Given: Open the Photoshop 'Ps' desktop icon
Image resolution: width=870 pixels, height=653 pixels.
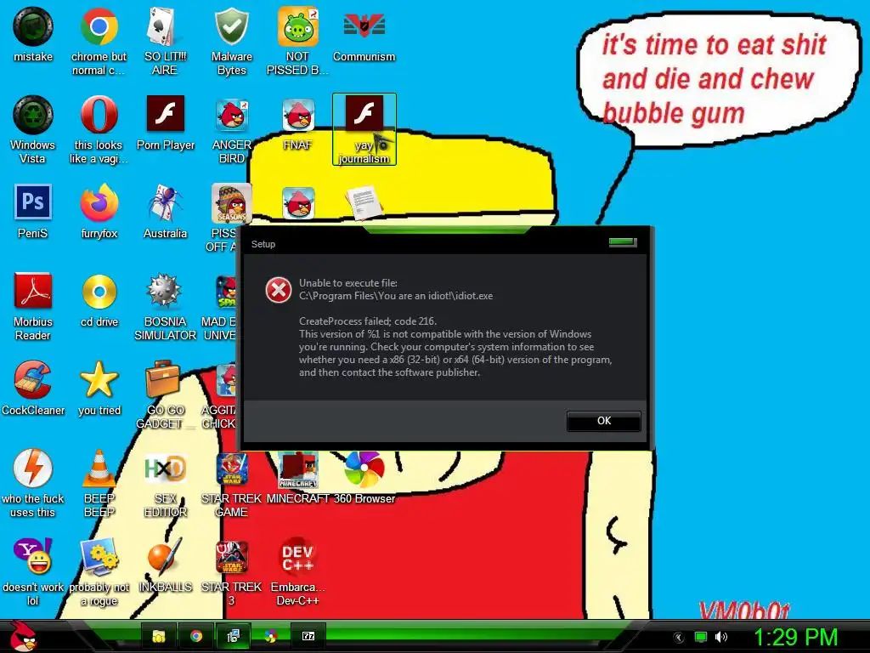Looking at the screenshot, I should (x=33, y=212).
